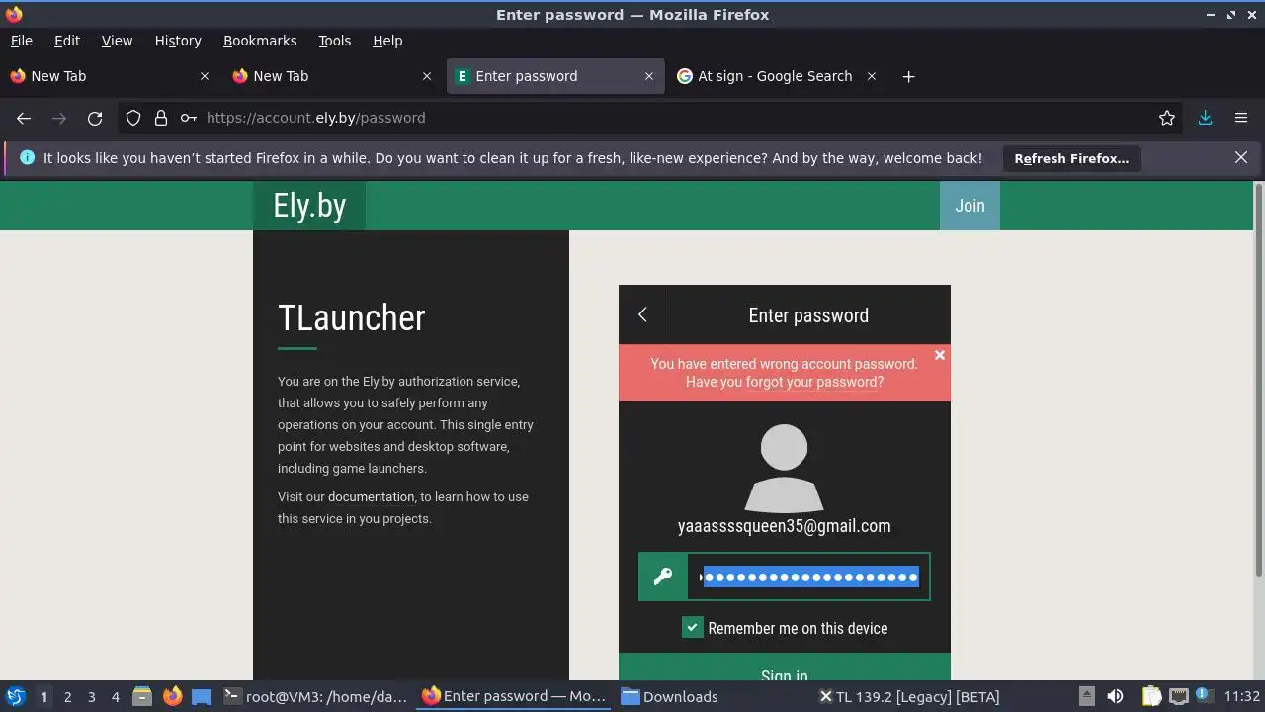1265x712 pixels.
Task: Go back using the login form chevron
Action: point(642,314)
